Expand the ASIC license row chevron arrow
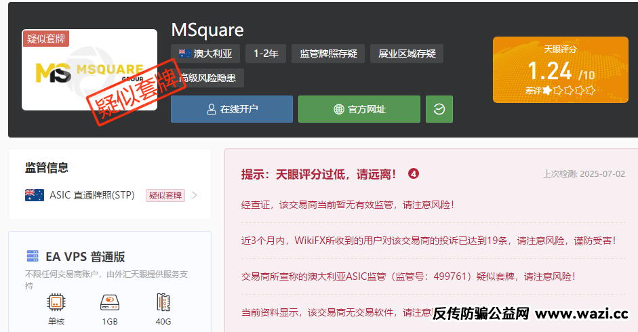638x332 pixels. pos(195,195)
